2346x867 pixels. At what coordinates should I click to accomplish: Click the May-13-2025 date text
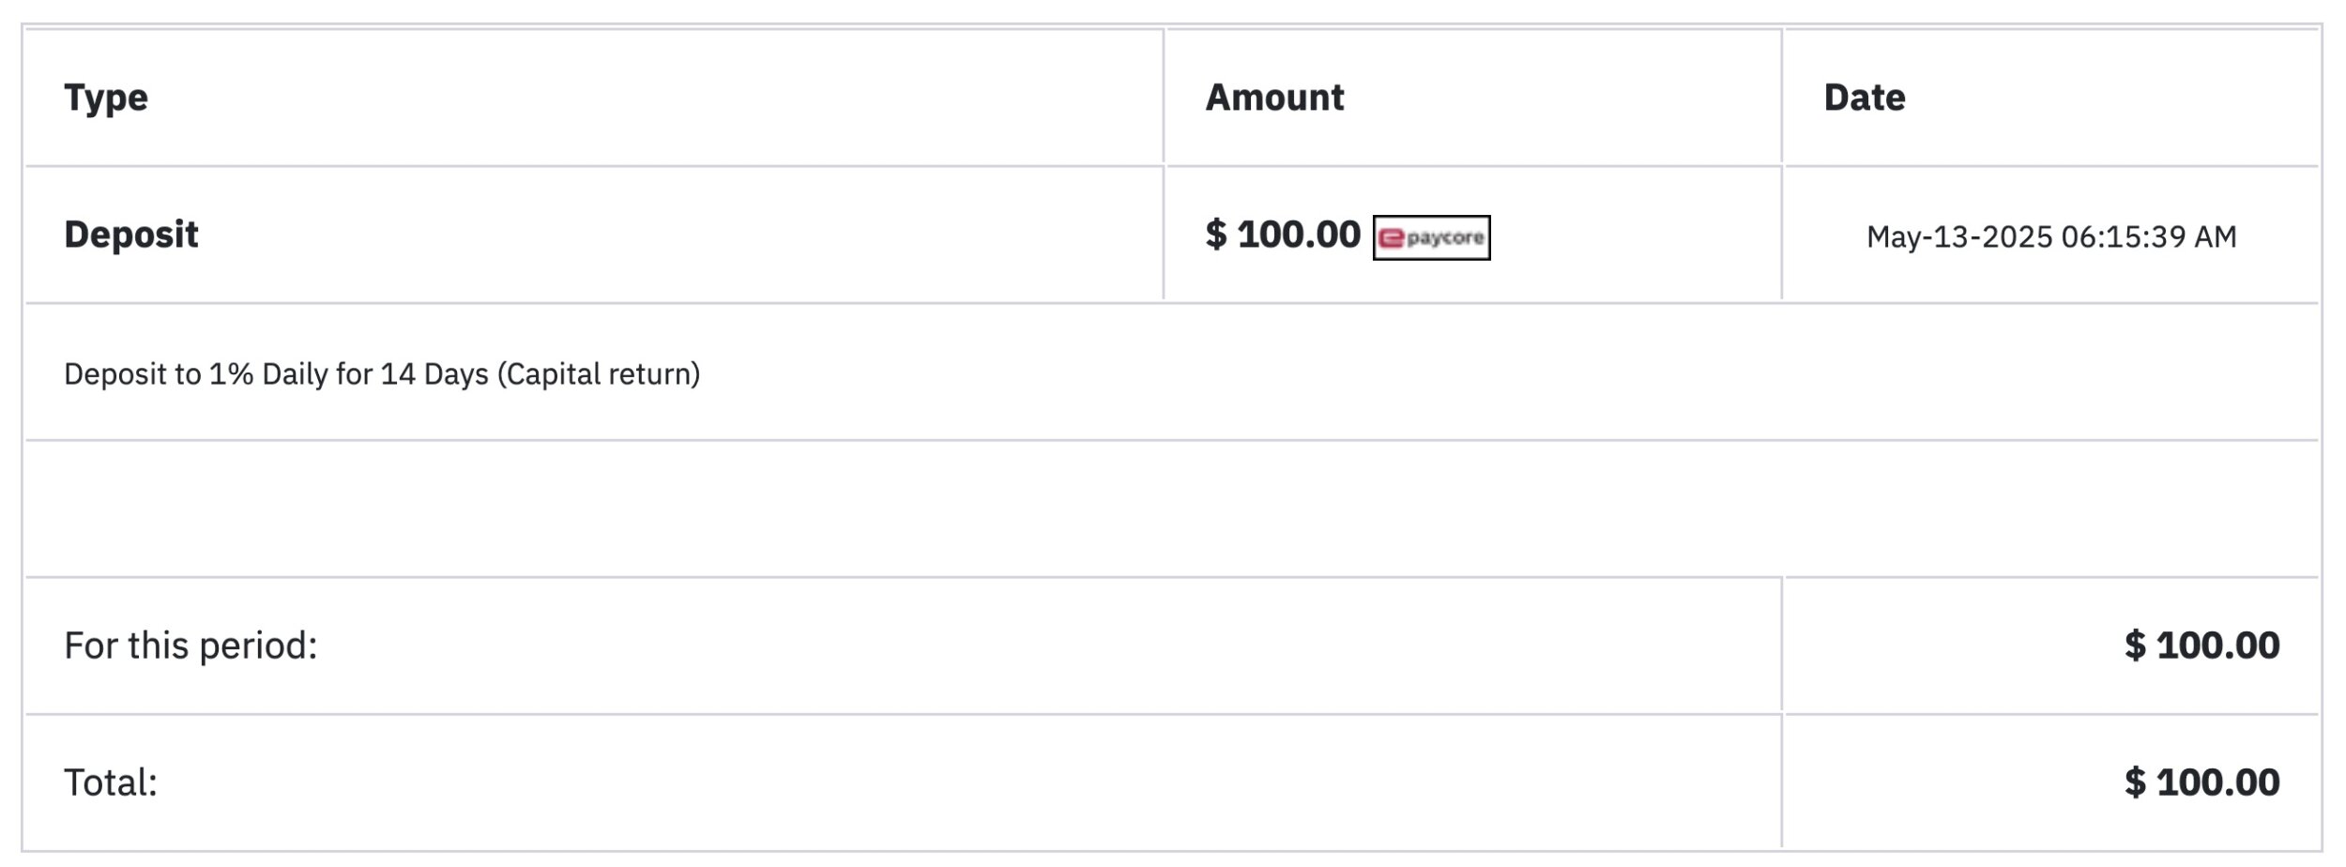[x=1959, y=236]
